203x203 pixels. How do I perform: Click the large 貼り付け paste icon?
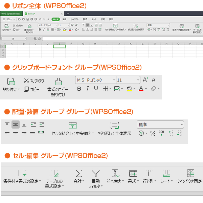pos(11,82)
